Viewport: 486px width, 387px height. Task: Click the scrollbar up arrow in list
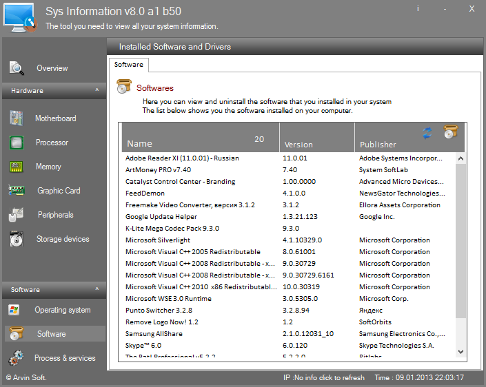coord(460,158)
